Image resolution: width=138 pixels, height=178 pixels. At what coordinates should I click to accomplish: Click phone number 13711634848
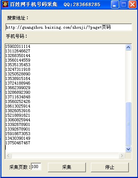pos(18,97)
